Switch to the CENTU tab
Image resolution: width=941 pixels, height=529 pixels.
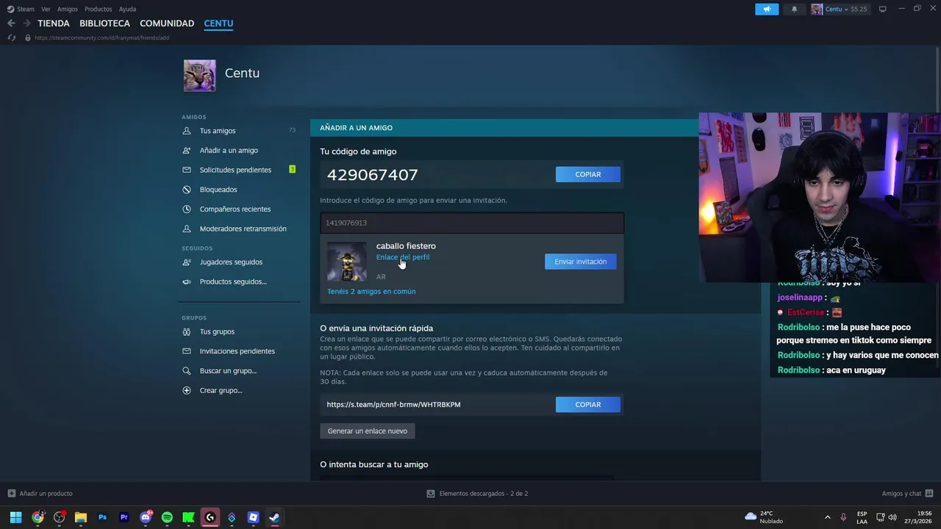(x=218, y=24)
